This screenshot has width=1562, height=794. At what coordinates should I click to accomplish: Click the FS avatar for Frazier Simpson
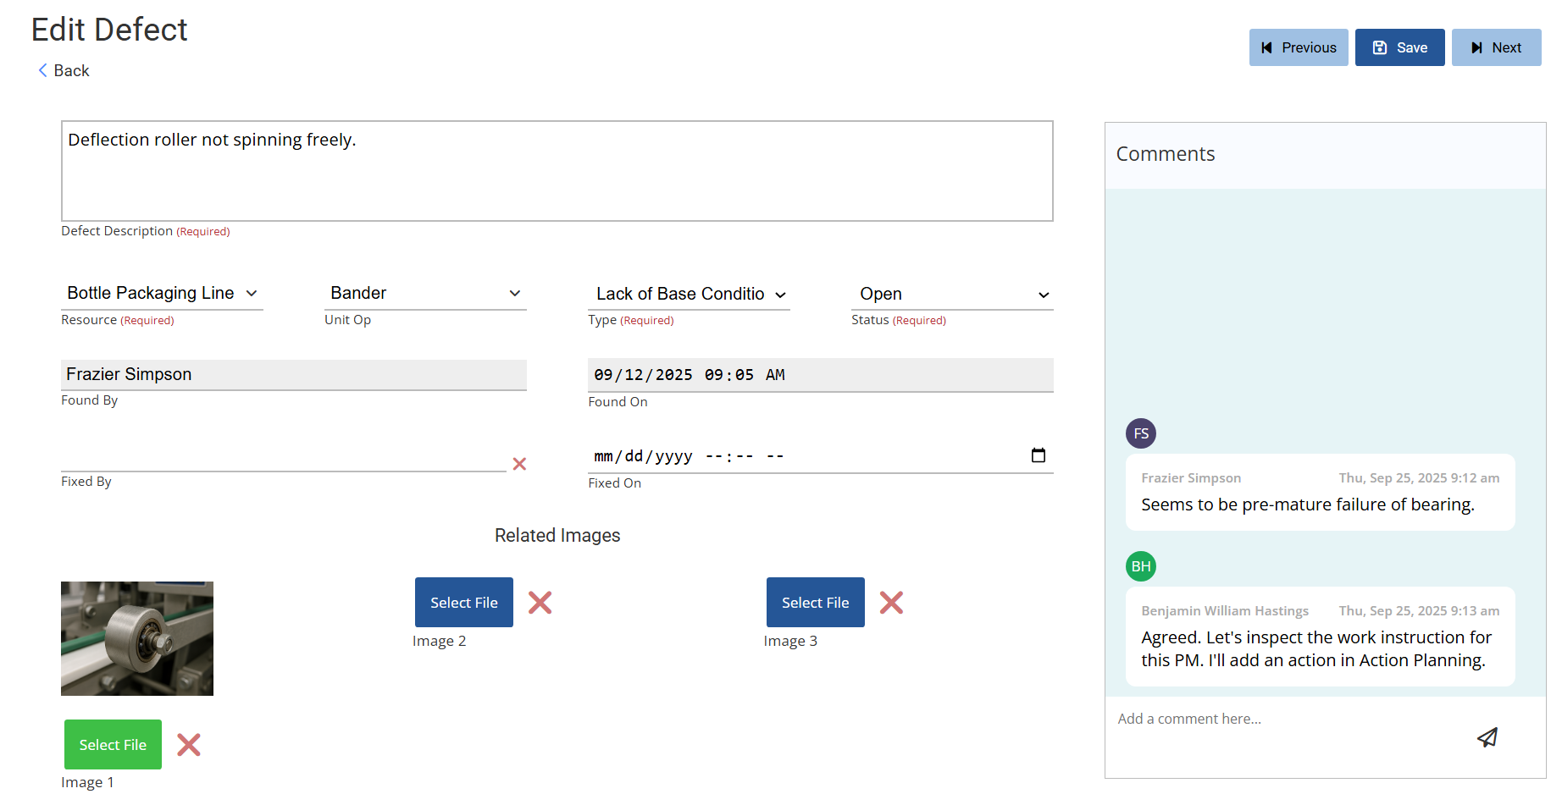click(1140, 433)
